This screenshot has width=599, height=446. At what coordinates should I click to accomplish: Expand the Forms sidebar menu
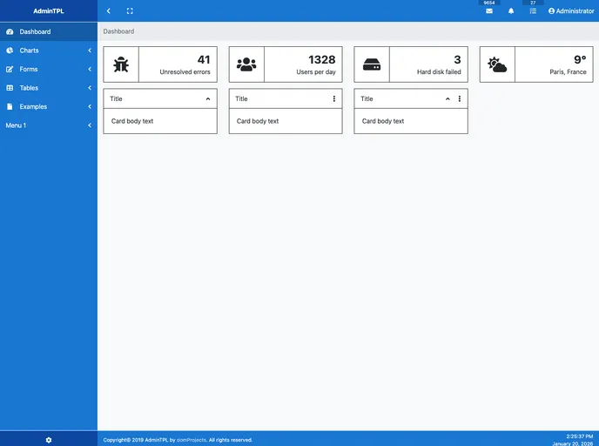pos(49,69)
